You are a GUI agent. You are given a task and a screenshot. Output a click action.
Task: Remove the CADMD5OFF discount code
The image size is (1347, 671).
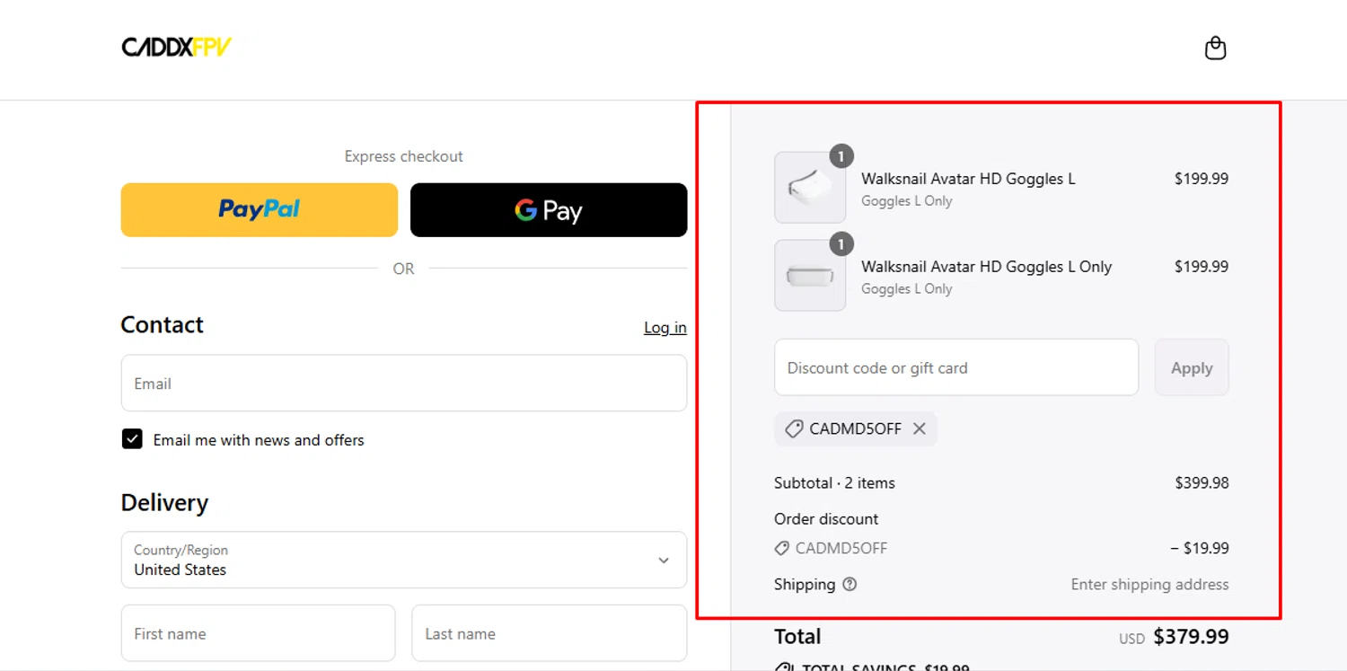click(919, 429)
